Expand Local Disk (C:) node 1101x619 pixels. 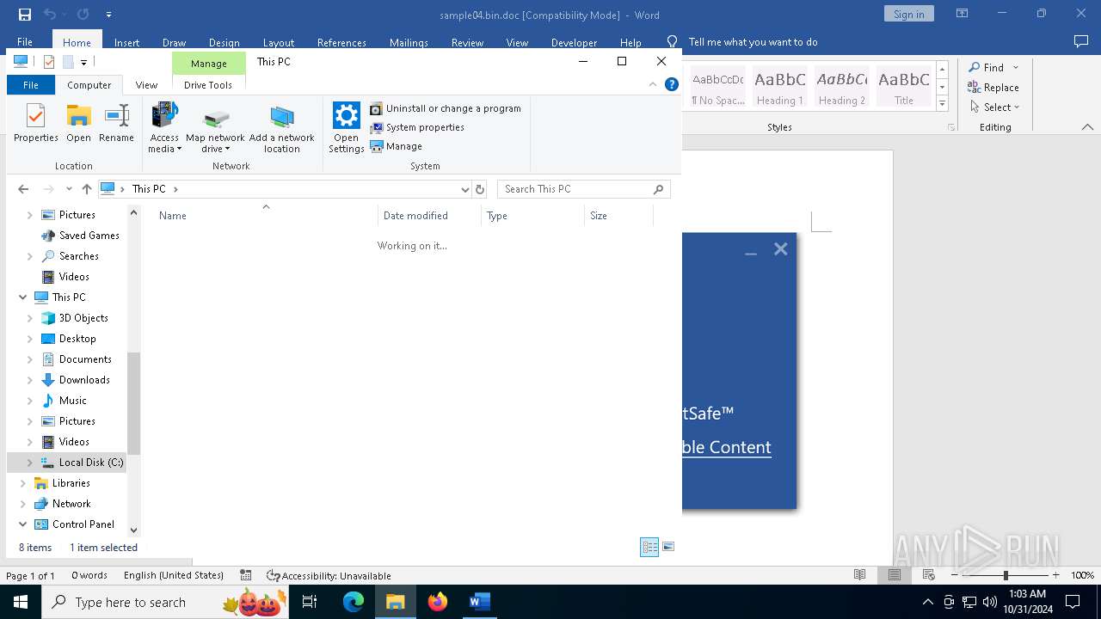point(30,463)
